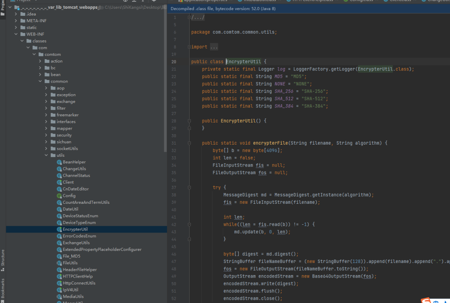This screenshot has width=450, height=303.
Task: Fold the encrypterFile method at line 31
Action: pyautogui.click(x=189, y=143)
